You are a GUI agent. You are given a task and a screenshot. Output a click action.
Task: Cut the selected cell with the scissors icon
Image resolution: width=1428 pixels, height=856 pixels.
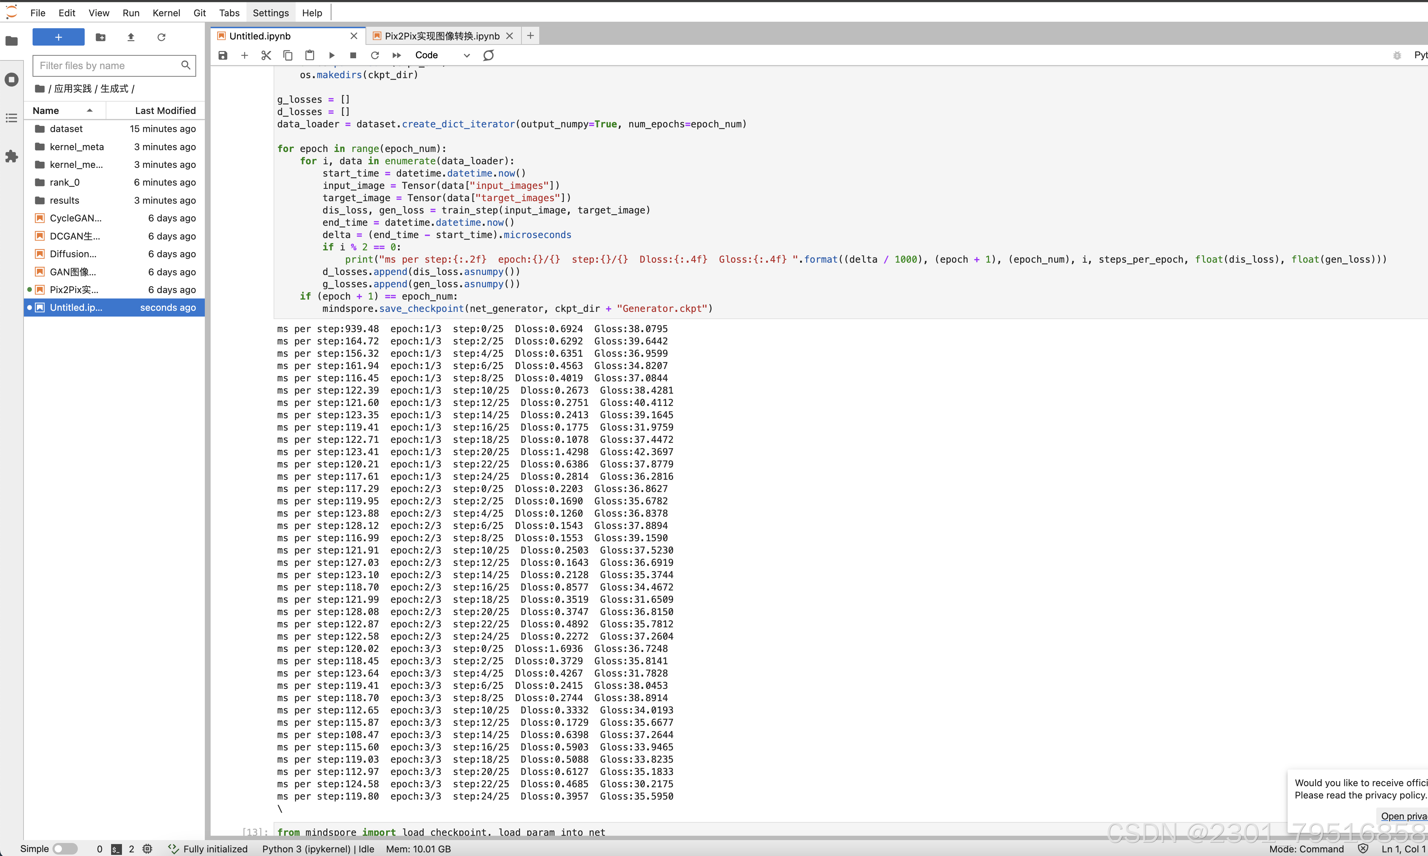[266, 55]
